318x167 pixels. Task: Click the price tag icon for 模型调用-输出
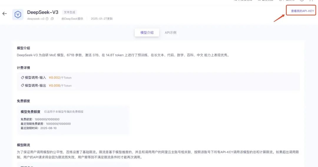(22, 86)
